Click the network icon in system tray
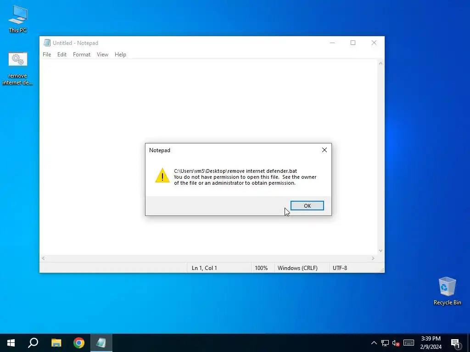Viewport: 470px width, 352px height. [x=385, y=343]
